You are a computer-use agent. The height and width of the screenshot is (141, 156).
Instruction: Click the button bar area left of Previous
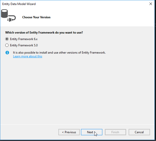click(x=30, y=132)
